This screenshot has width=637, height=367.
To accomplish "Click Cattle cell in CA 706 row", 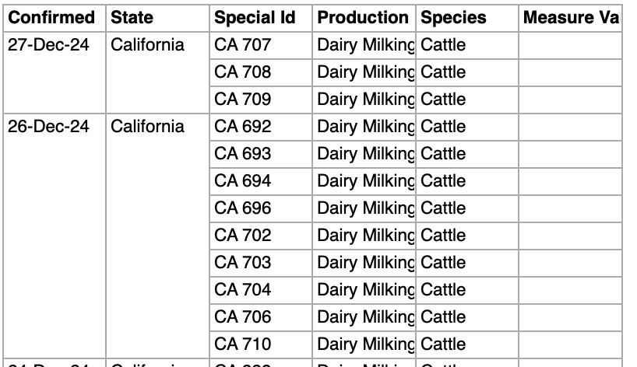I will pyautogui.click(x=467, y=317).
